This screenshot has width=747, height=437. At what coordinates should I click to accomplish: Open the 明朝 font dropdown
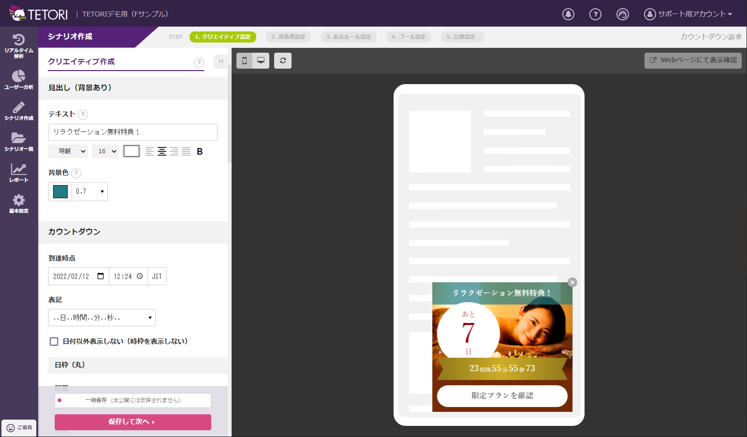coord(68,151)
